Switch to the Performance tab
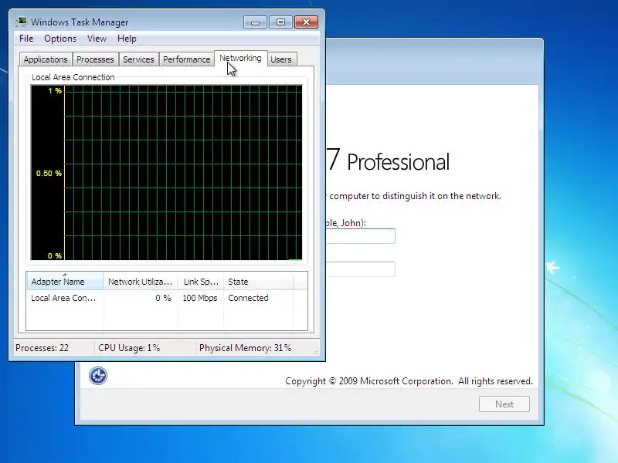Image resolution: width=618 pixels, height=463 pixels. coord(187,59)
